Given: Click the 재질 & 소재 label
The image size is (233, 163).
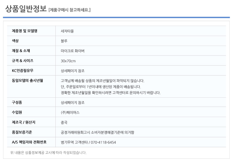Looking at the screenshot, I should coord(21,51).
